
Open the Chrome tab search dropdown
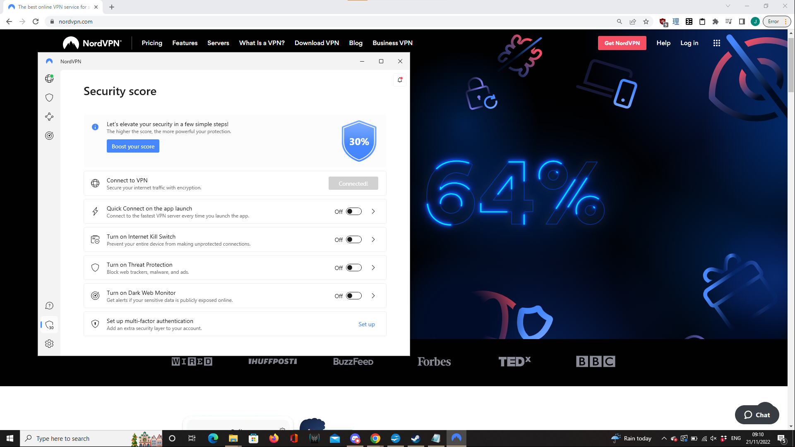[x=728, y=6]
